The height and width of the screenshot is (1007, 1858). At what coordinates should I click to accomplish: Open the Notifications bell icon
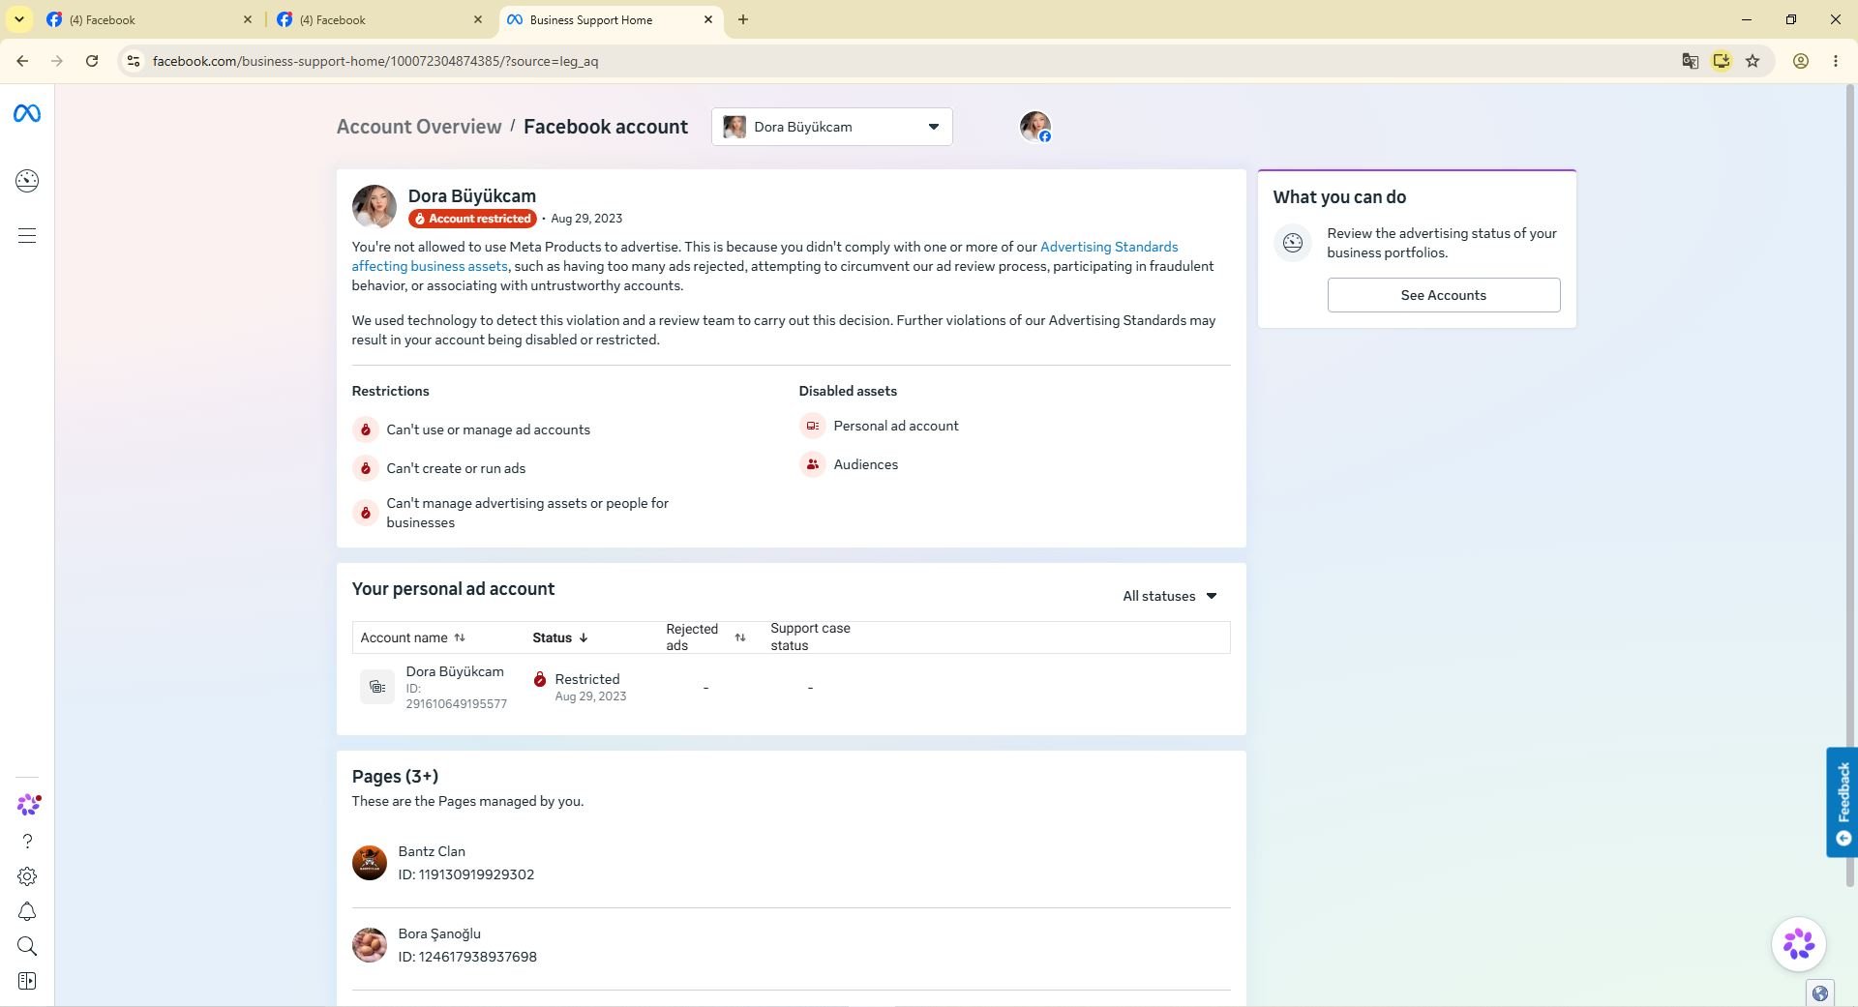[27, 912]
